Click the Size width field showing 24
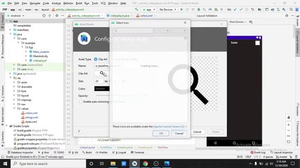 [99, 81]
